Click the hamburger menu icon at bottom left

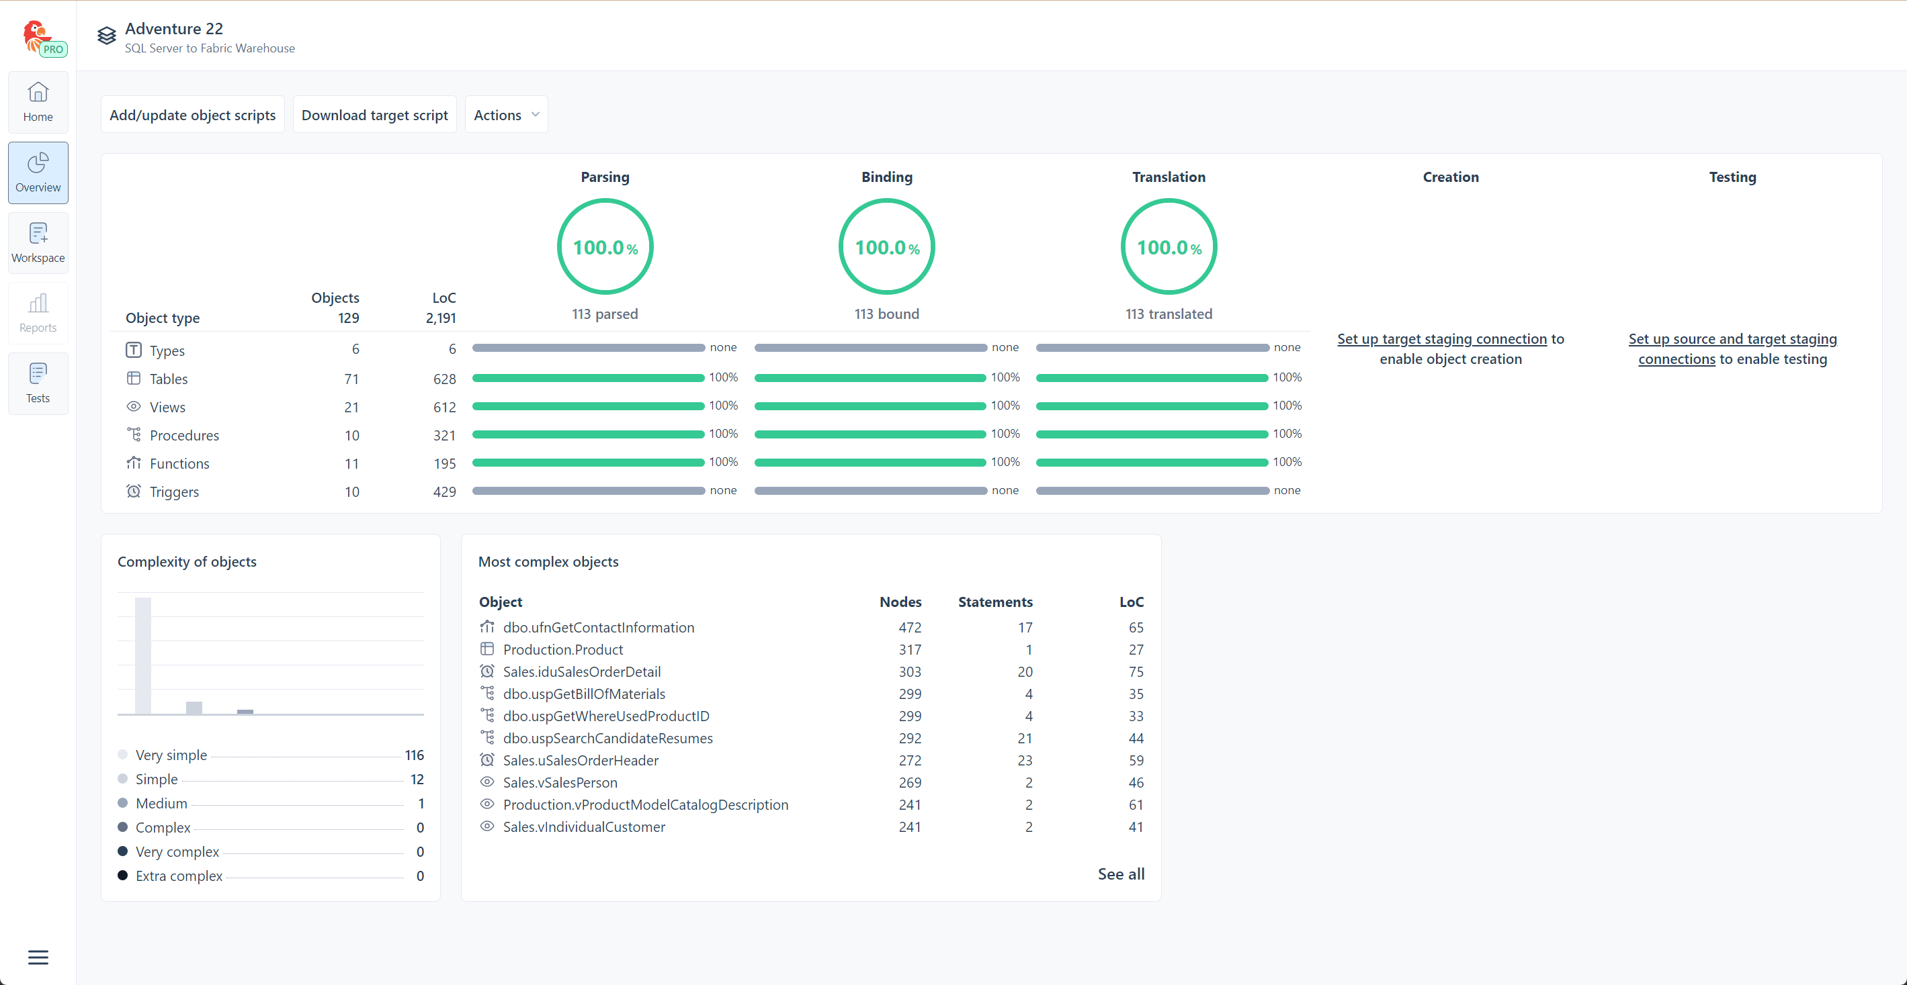[x=38, y=957]
